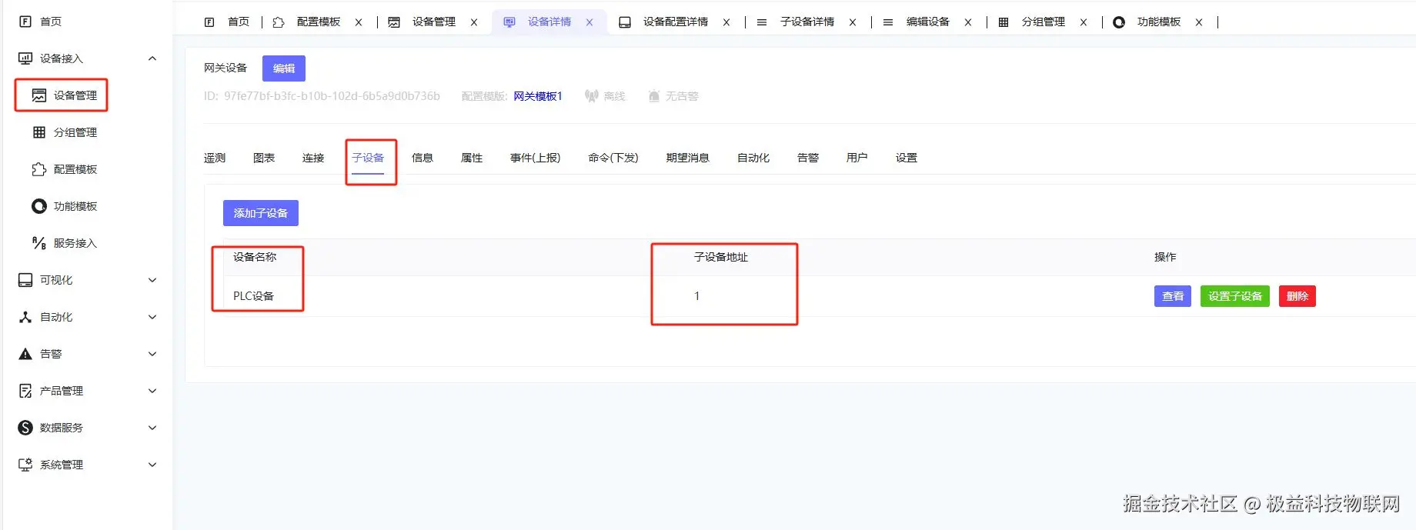Click the 设备管理 tab image icon
The width and height of the screenshot is (1416, 530).
click(x=394, y=22)
